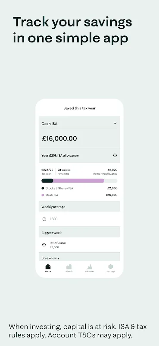Click the purple portion of allowance bar

(x=78, y=181)
